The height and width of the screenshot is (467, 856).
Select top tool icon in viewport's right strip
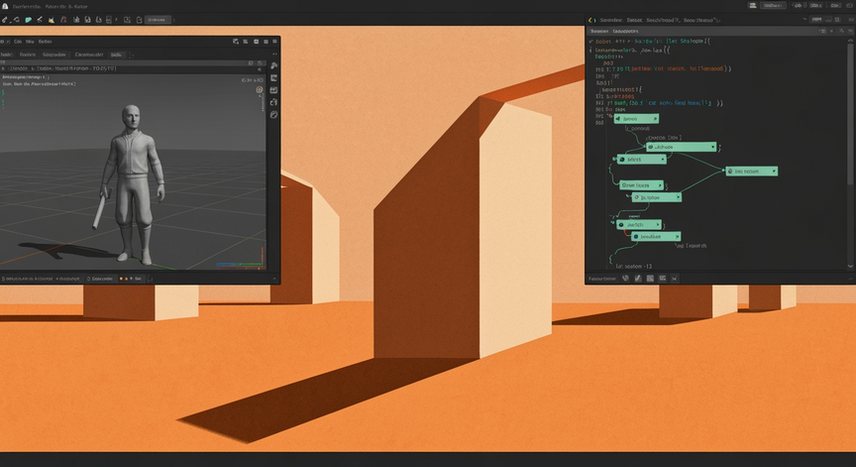274,65
